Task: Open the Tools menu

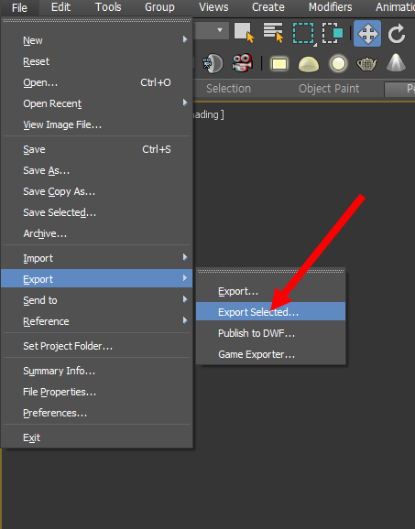Action: click(108, 7)
